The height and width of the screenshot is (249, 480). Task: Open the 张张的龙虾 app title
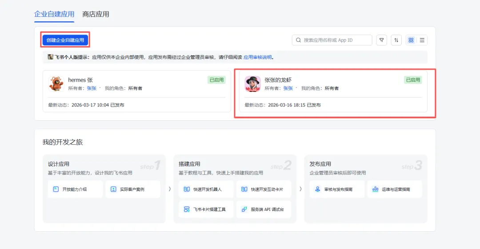point(278,80)
